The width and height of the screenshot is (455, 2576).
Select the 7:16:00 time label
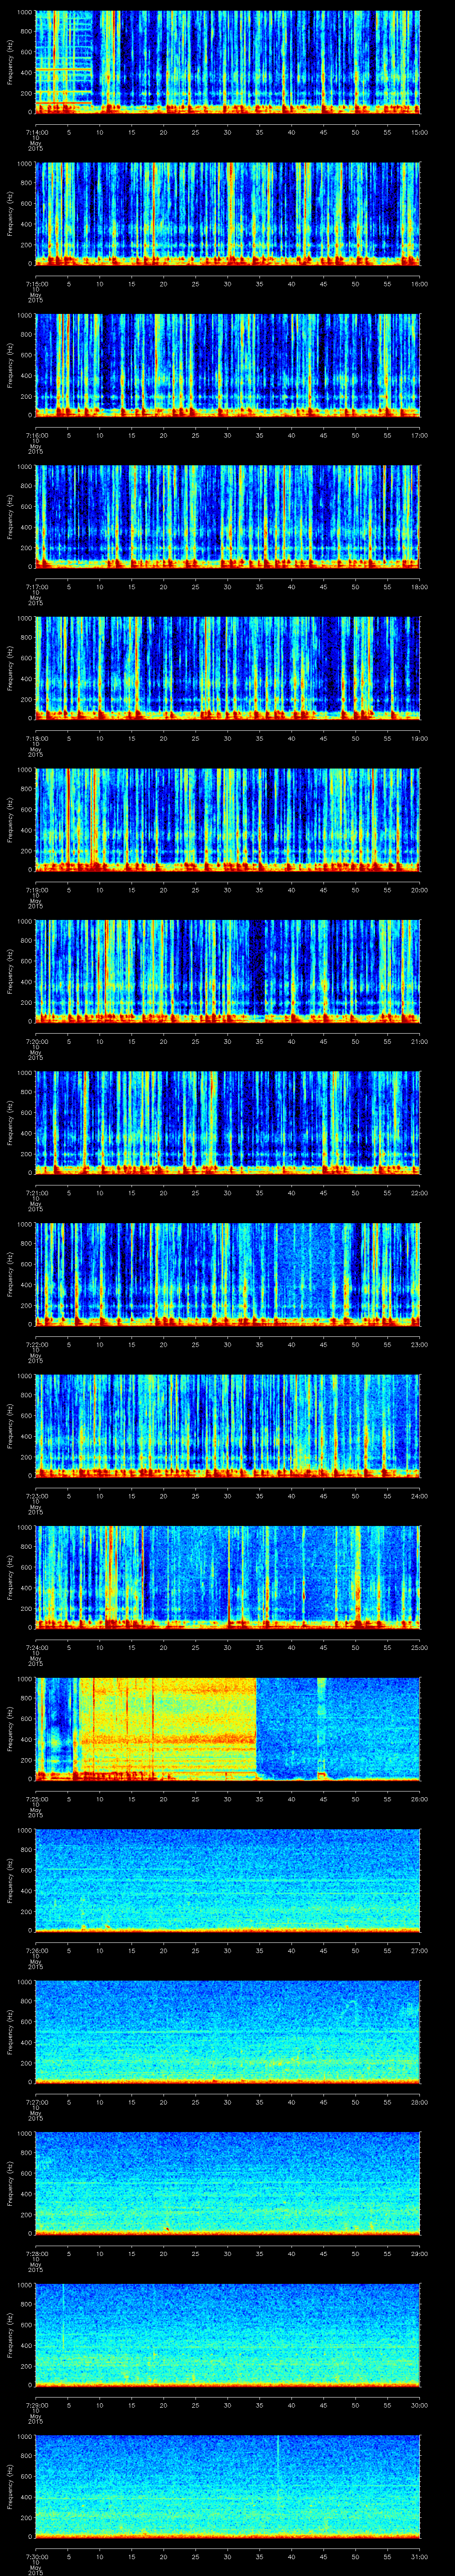36,435
